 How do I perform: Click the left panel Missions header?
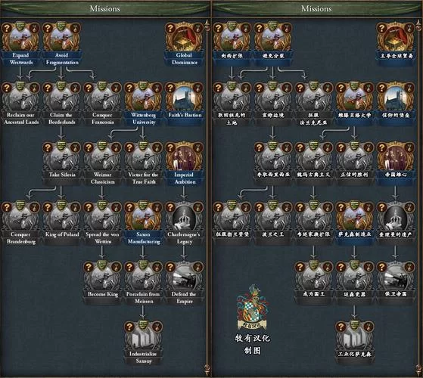click(x=105, y=8)
